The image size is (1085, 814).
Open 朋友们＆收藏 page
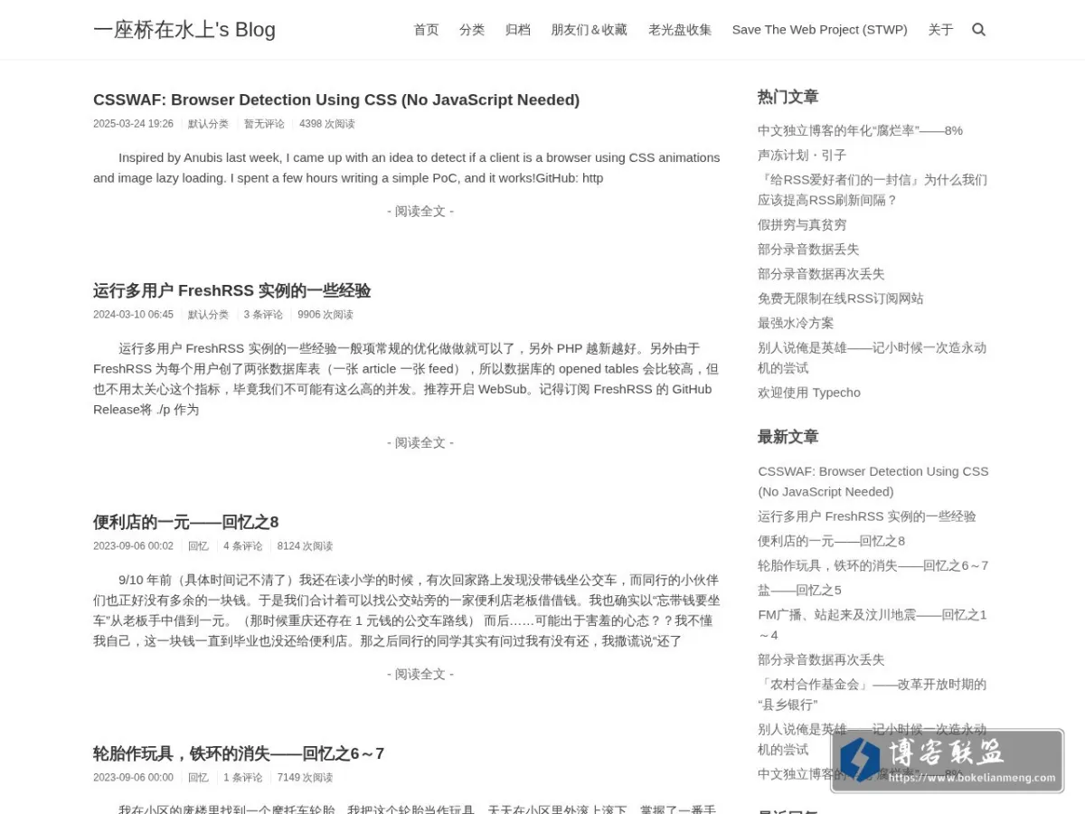click(x=590, y=30)
